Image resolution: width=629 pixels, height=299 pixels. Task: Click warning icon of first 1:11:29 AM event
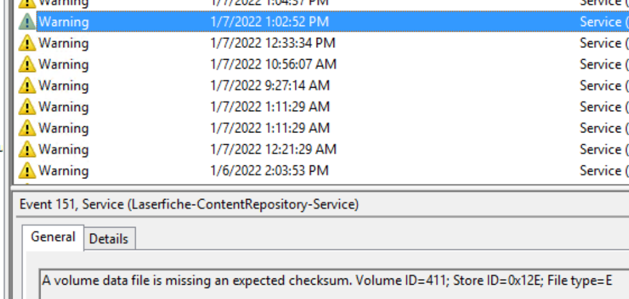27,107
